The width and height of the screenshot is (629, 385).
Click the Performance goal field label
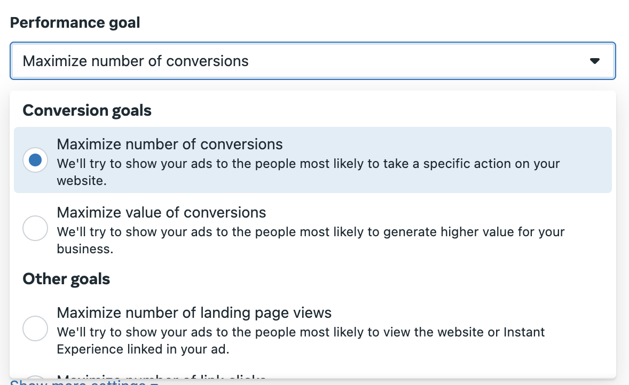75,23
